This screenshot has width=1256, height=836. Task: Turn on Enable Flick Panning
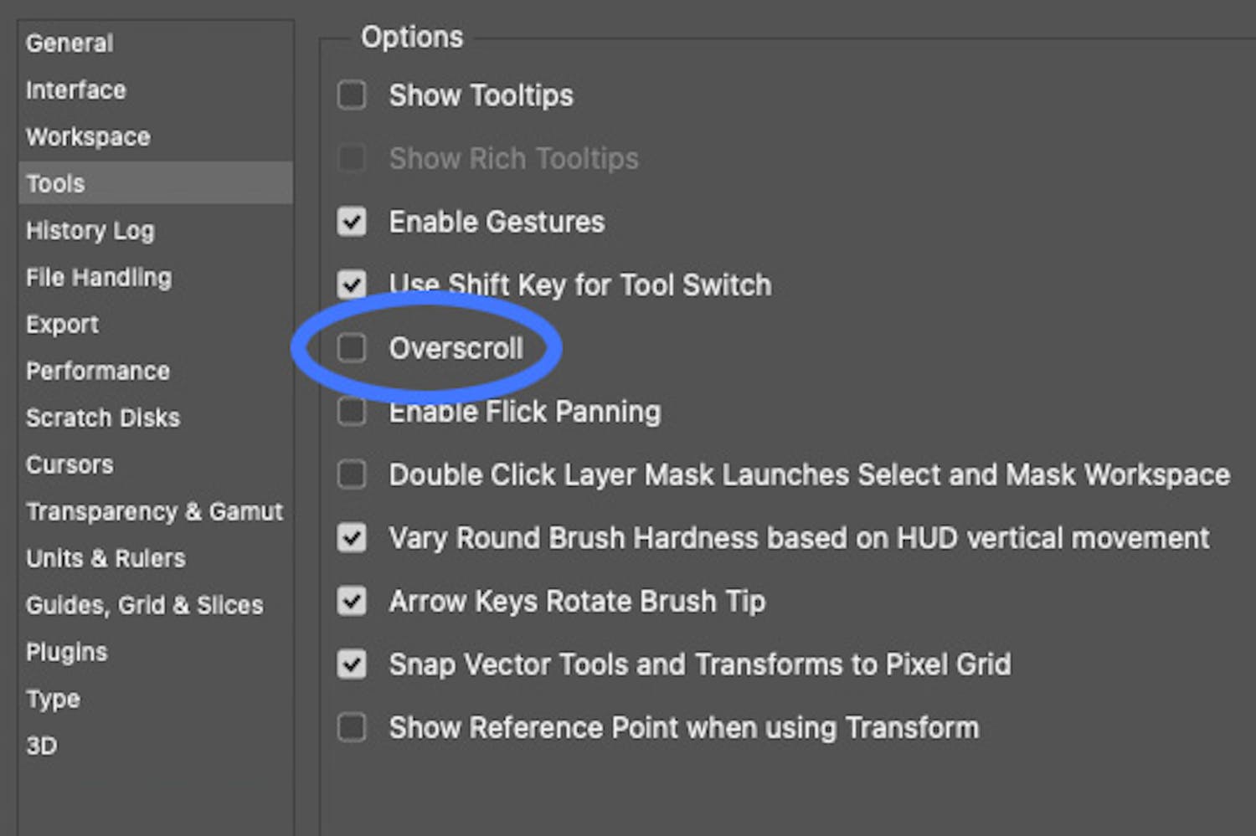point(351,411)
